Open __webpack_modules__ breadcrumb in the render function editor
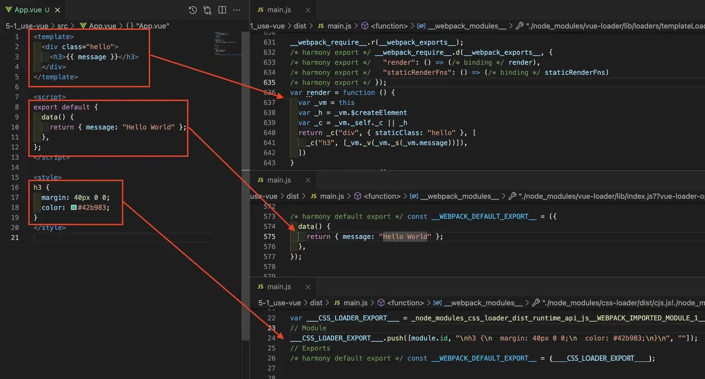The width and height of the screenshot is (705, 379). [462, 26]
